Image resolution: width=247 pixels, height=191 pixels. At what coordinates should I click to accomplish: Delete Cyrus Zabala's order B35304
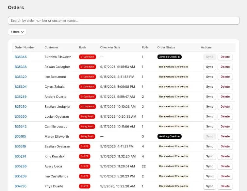tap(225, 87)
